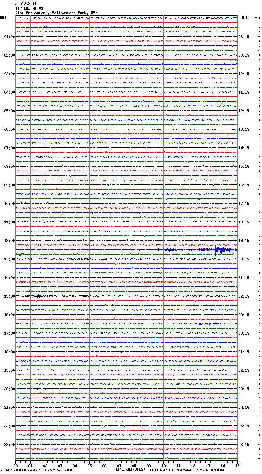The image size is (262, 474).
Task: Click the 16:15 UTC time label
Action: click(x=244, y=185)
